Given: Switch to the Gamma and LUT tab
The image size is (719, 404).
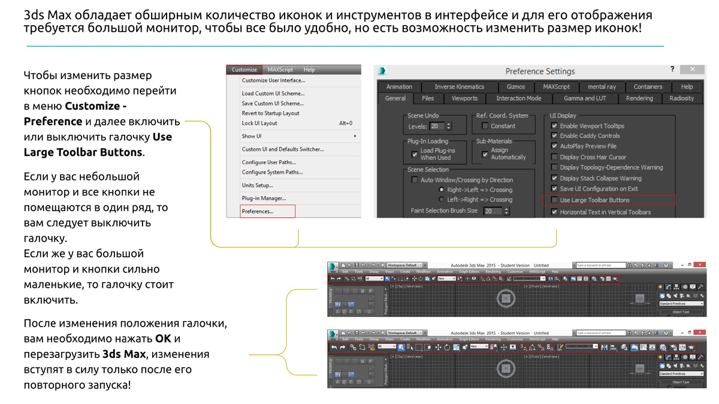Looking at the screenshot, I should 585,98.
